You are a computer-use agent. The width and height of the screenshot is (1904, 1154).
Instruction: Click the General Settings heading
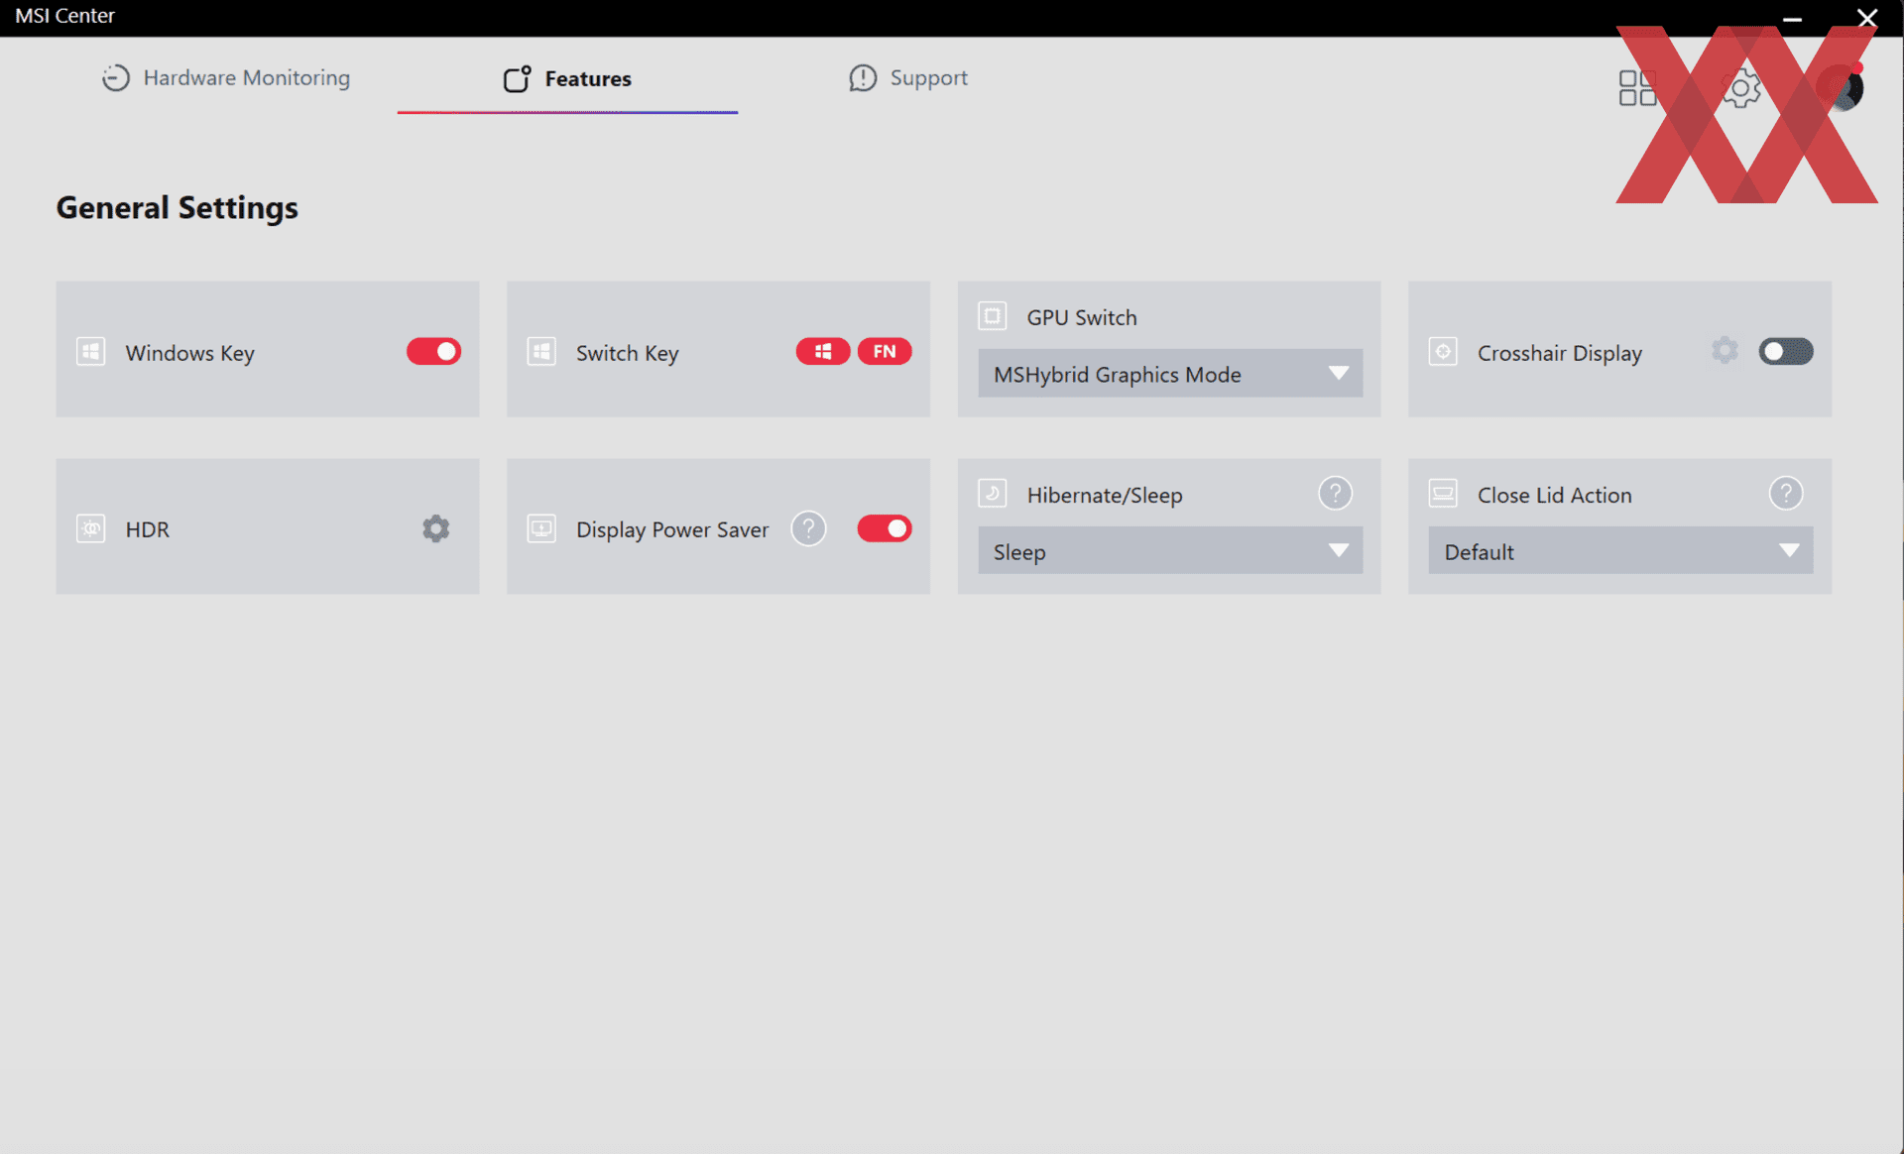point(177,207)
